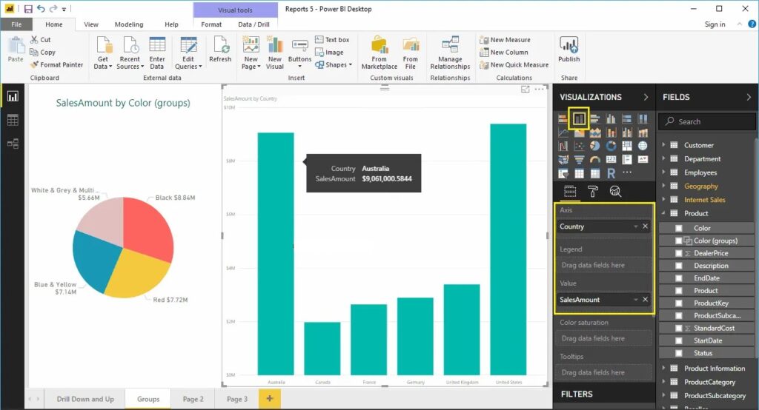Switch to Relationships view in left sidebar
759x410 pixels.
coord(13,144)
